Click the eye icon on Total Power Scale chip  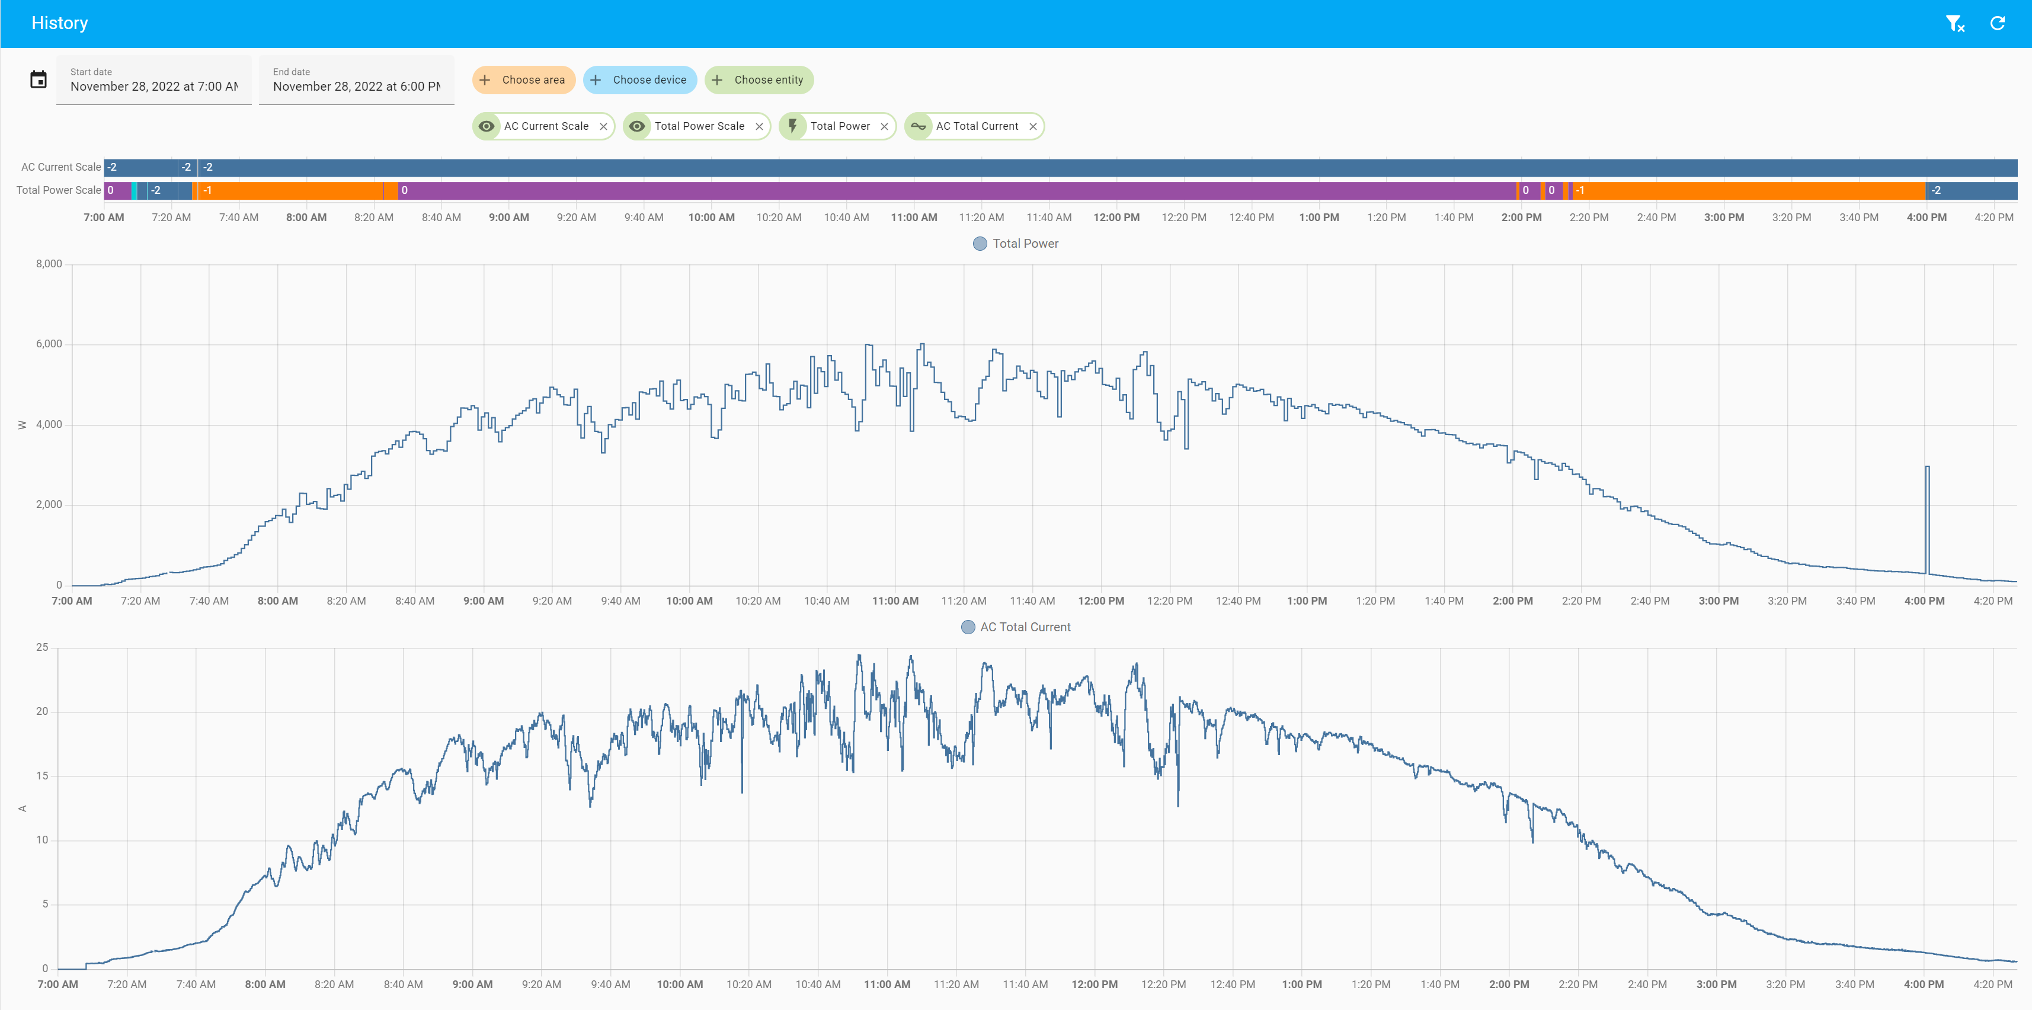pos(638,126)
